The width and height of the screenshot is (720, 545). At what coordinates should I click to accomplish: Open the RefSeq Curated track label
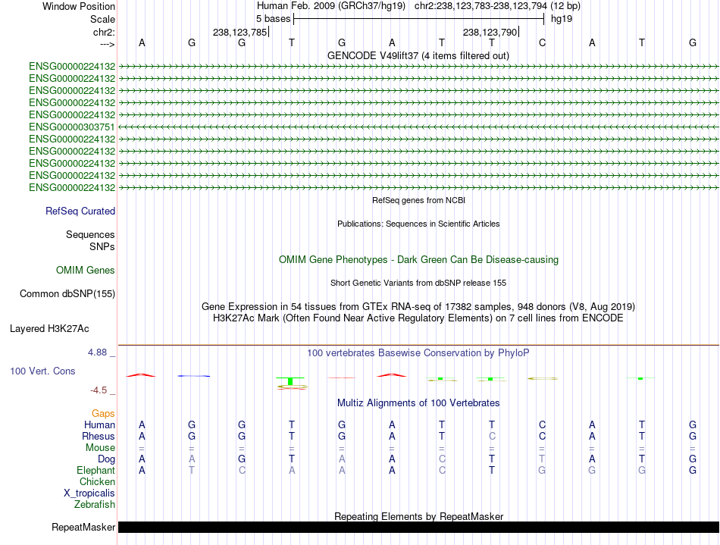coord(80,211)
